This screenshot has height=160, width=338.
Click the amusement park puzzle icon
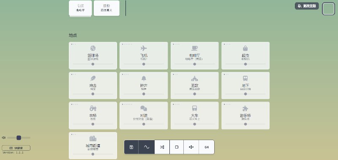point(245,108)
